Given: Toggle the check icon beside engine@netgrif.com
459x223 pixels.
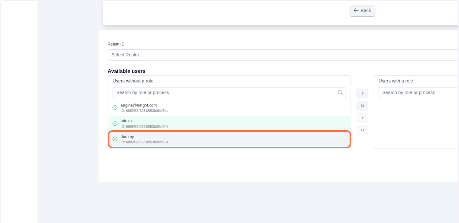Looking at the screenshot, I should coord(115,108).
